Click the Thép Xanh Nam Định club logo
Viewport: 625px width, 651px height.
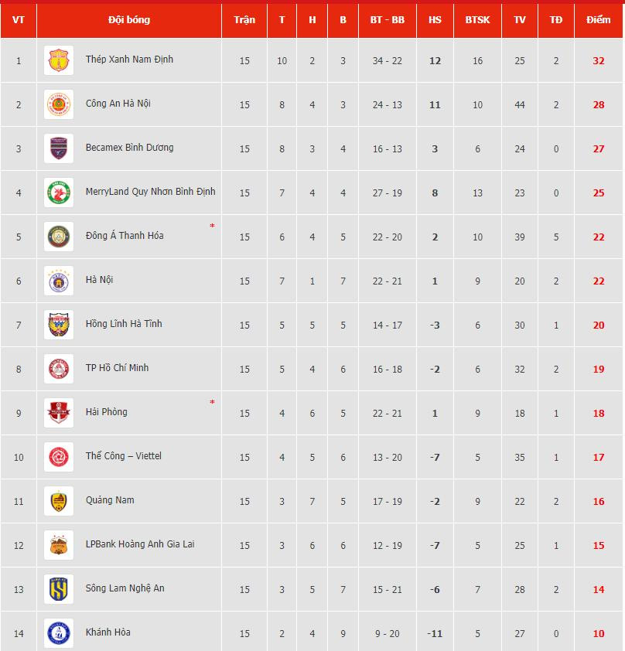[x=59, y=60]
